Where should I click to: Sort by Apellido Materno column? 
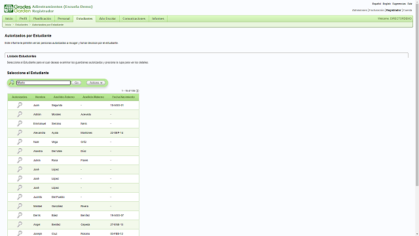click(93, 97)
